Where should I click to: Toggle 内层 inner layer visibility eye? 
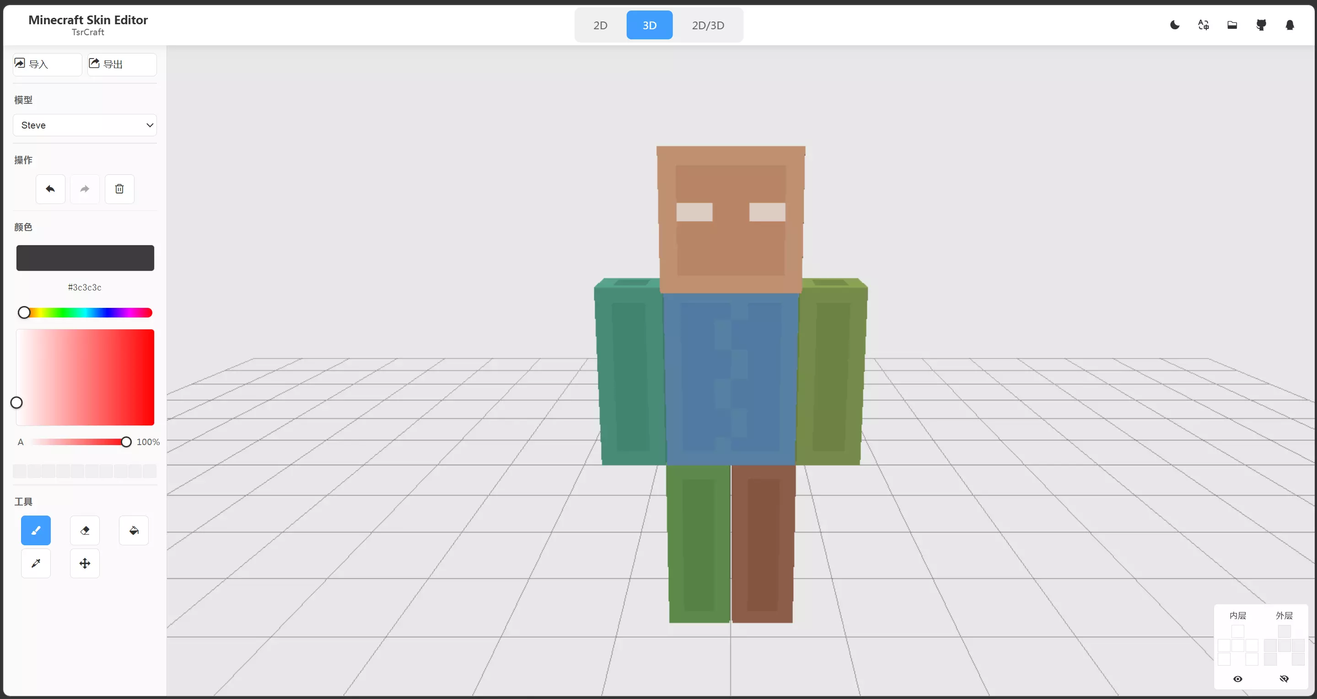[1238, 678]
